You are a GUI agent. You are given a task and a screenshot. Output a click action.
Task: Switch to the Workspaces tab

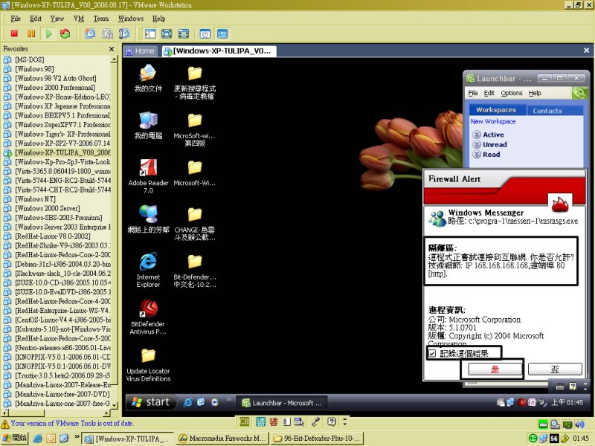[496, 109]
